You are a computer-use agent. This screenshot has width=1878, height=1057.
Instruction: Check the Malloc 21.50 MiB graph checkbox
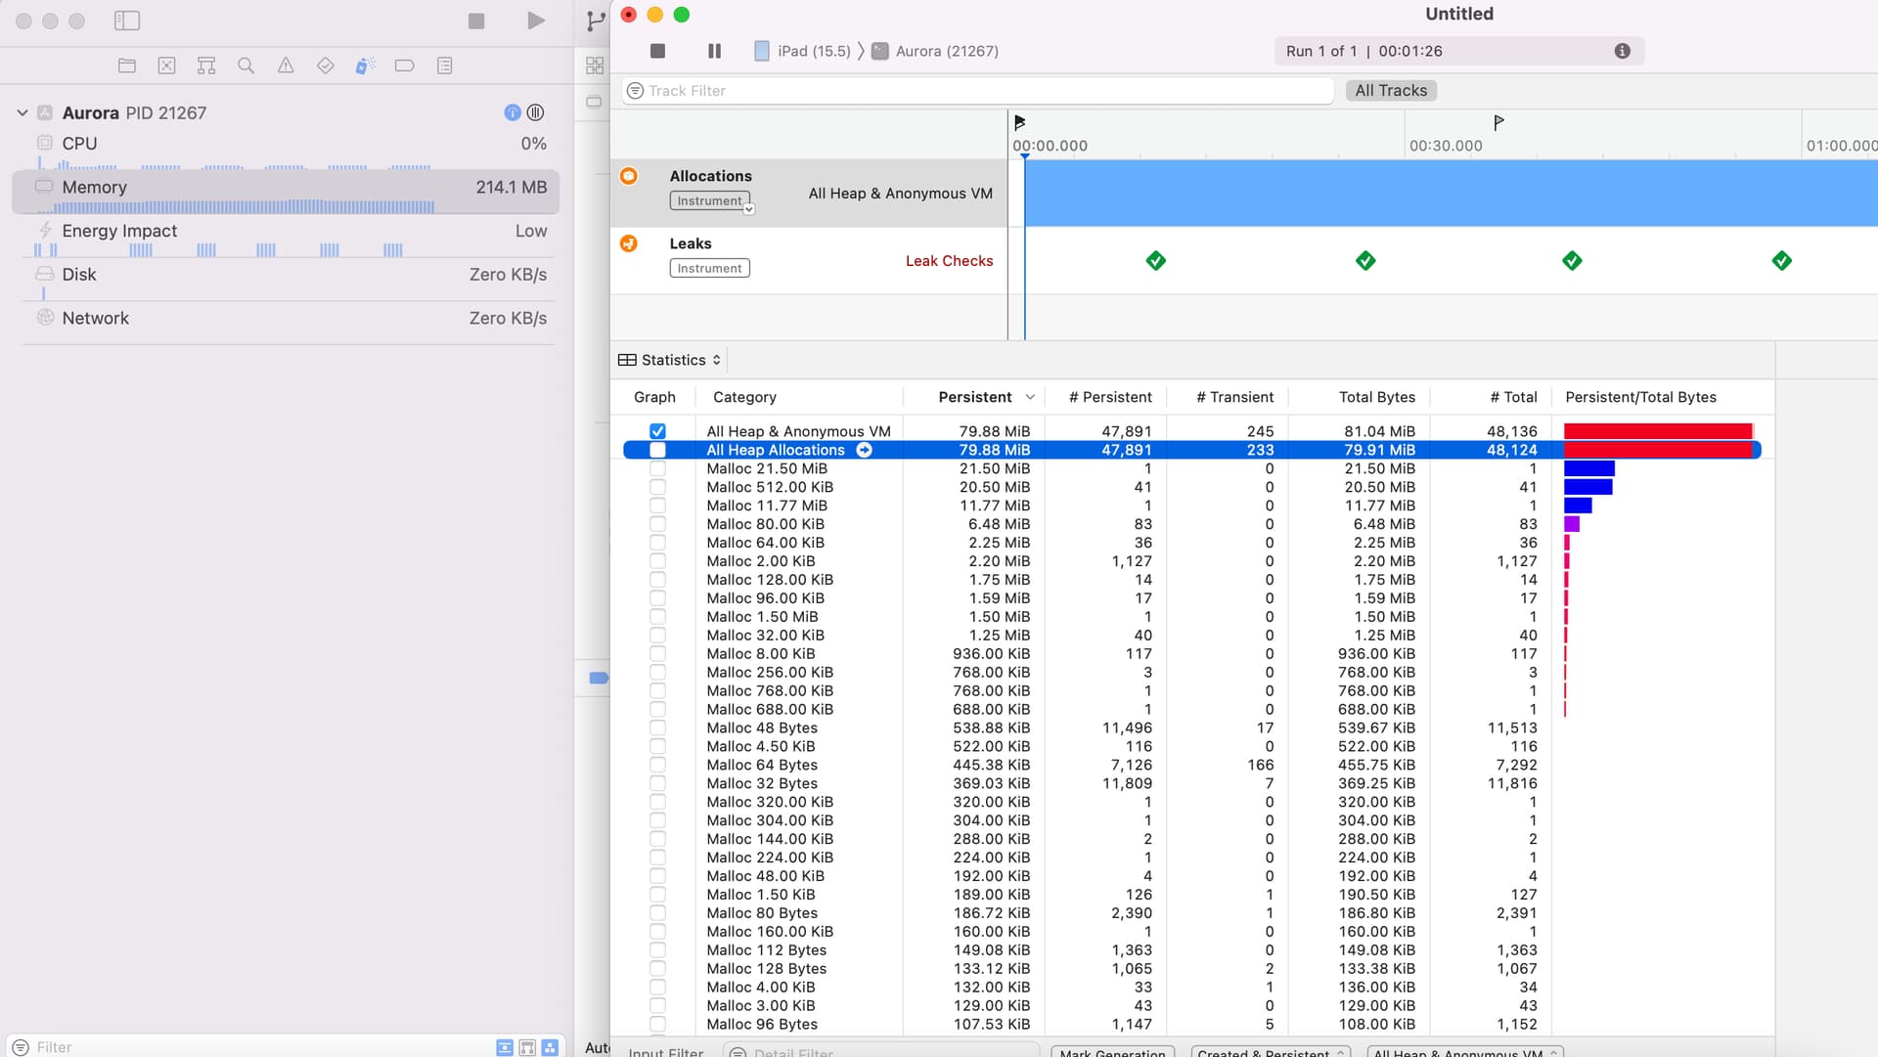click(x=657, y=468)
